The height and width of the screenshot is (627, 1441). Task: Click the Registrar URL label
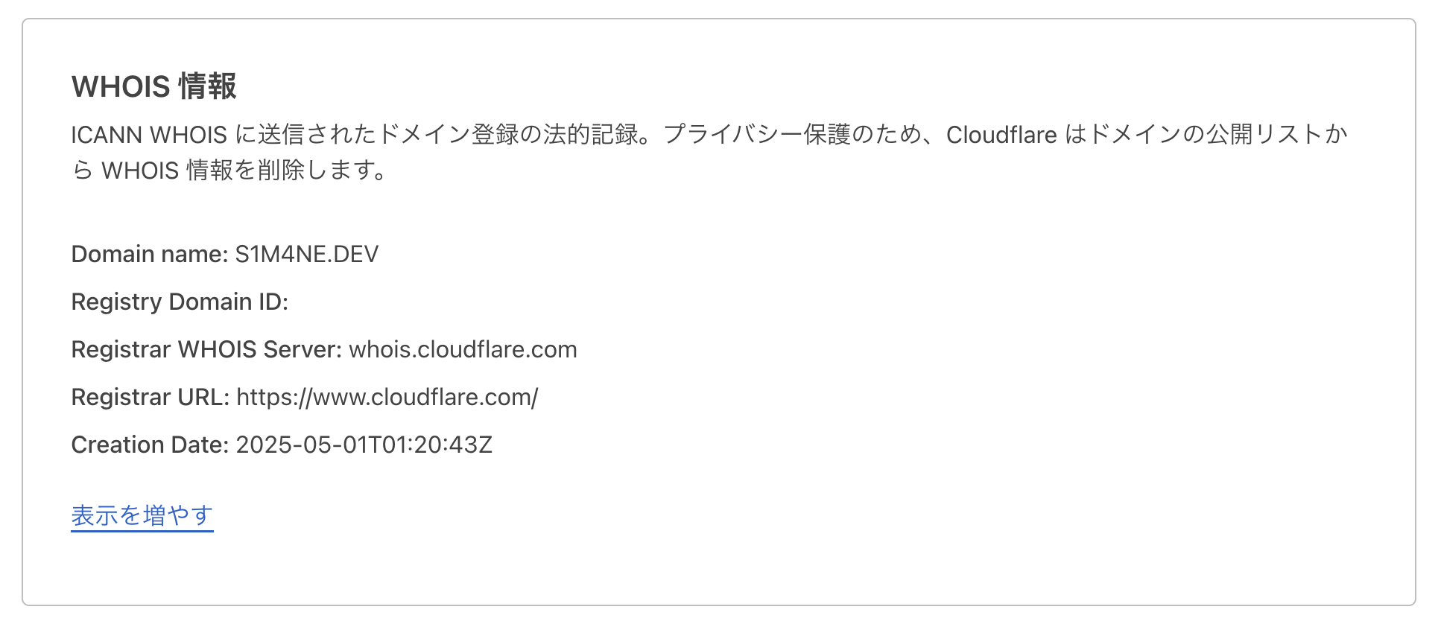pyautogui.click(x=150, y=398)
